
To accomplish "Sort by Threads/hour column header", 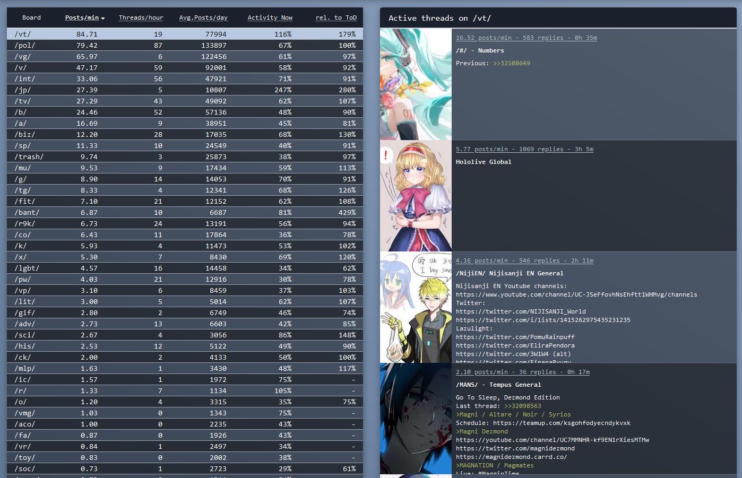I will click(x=141, y=18).
